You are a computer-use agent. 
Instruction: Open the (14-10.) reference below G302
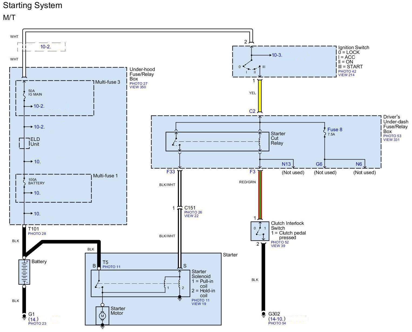(277, 319)
